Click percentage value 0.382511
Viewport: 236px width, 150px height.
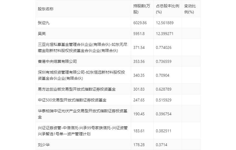(x=164, y=131)
